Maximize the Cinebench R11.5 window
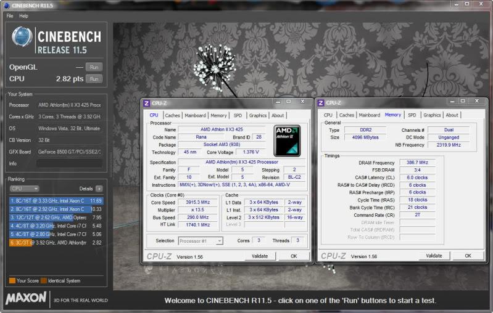 pos(467,4)
